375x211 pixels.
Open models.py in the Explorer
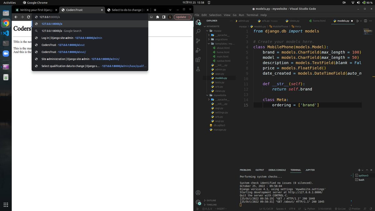221,78
